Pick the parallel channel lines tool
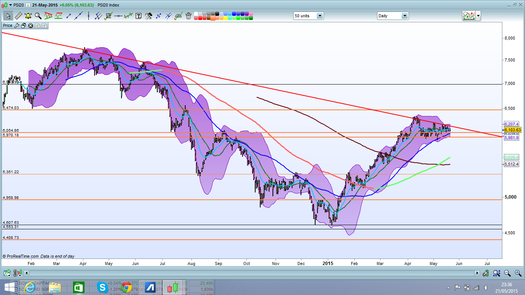Viewport: 525px width, 295px height. tap(98, 16)
